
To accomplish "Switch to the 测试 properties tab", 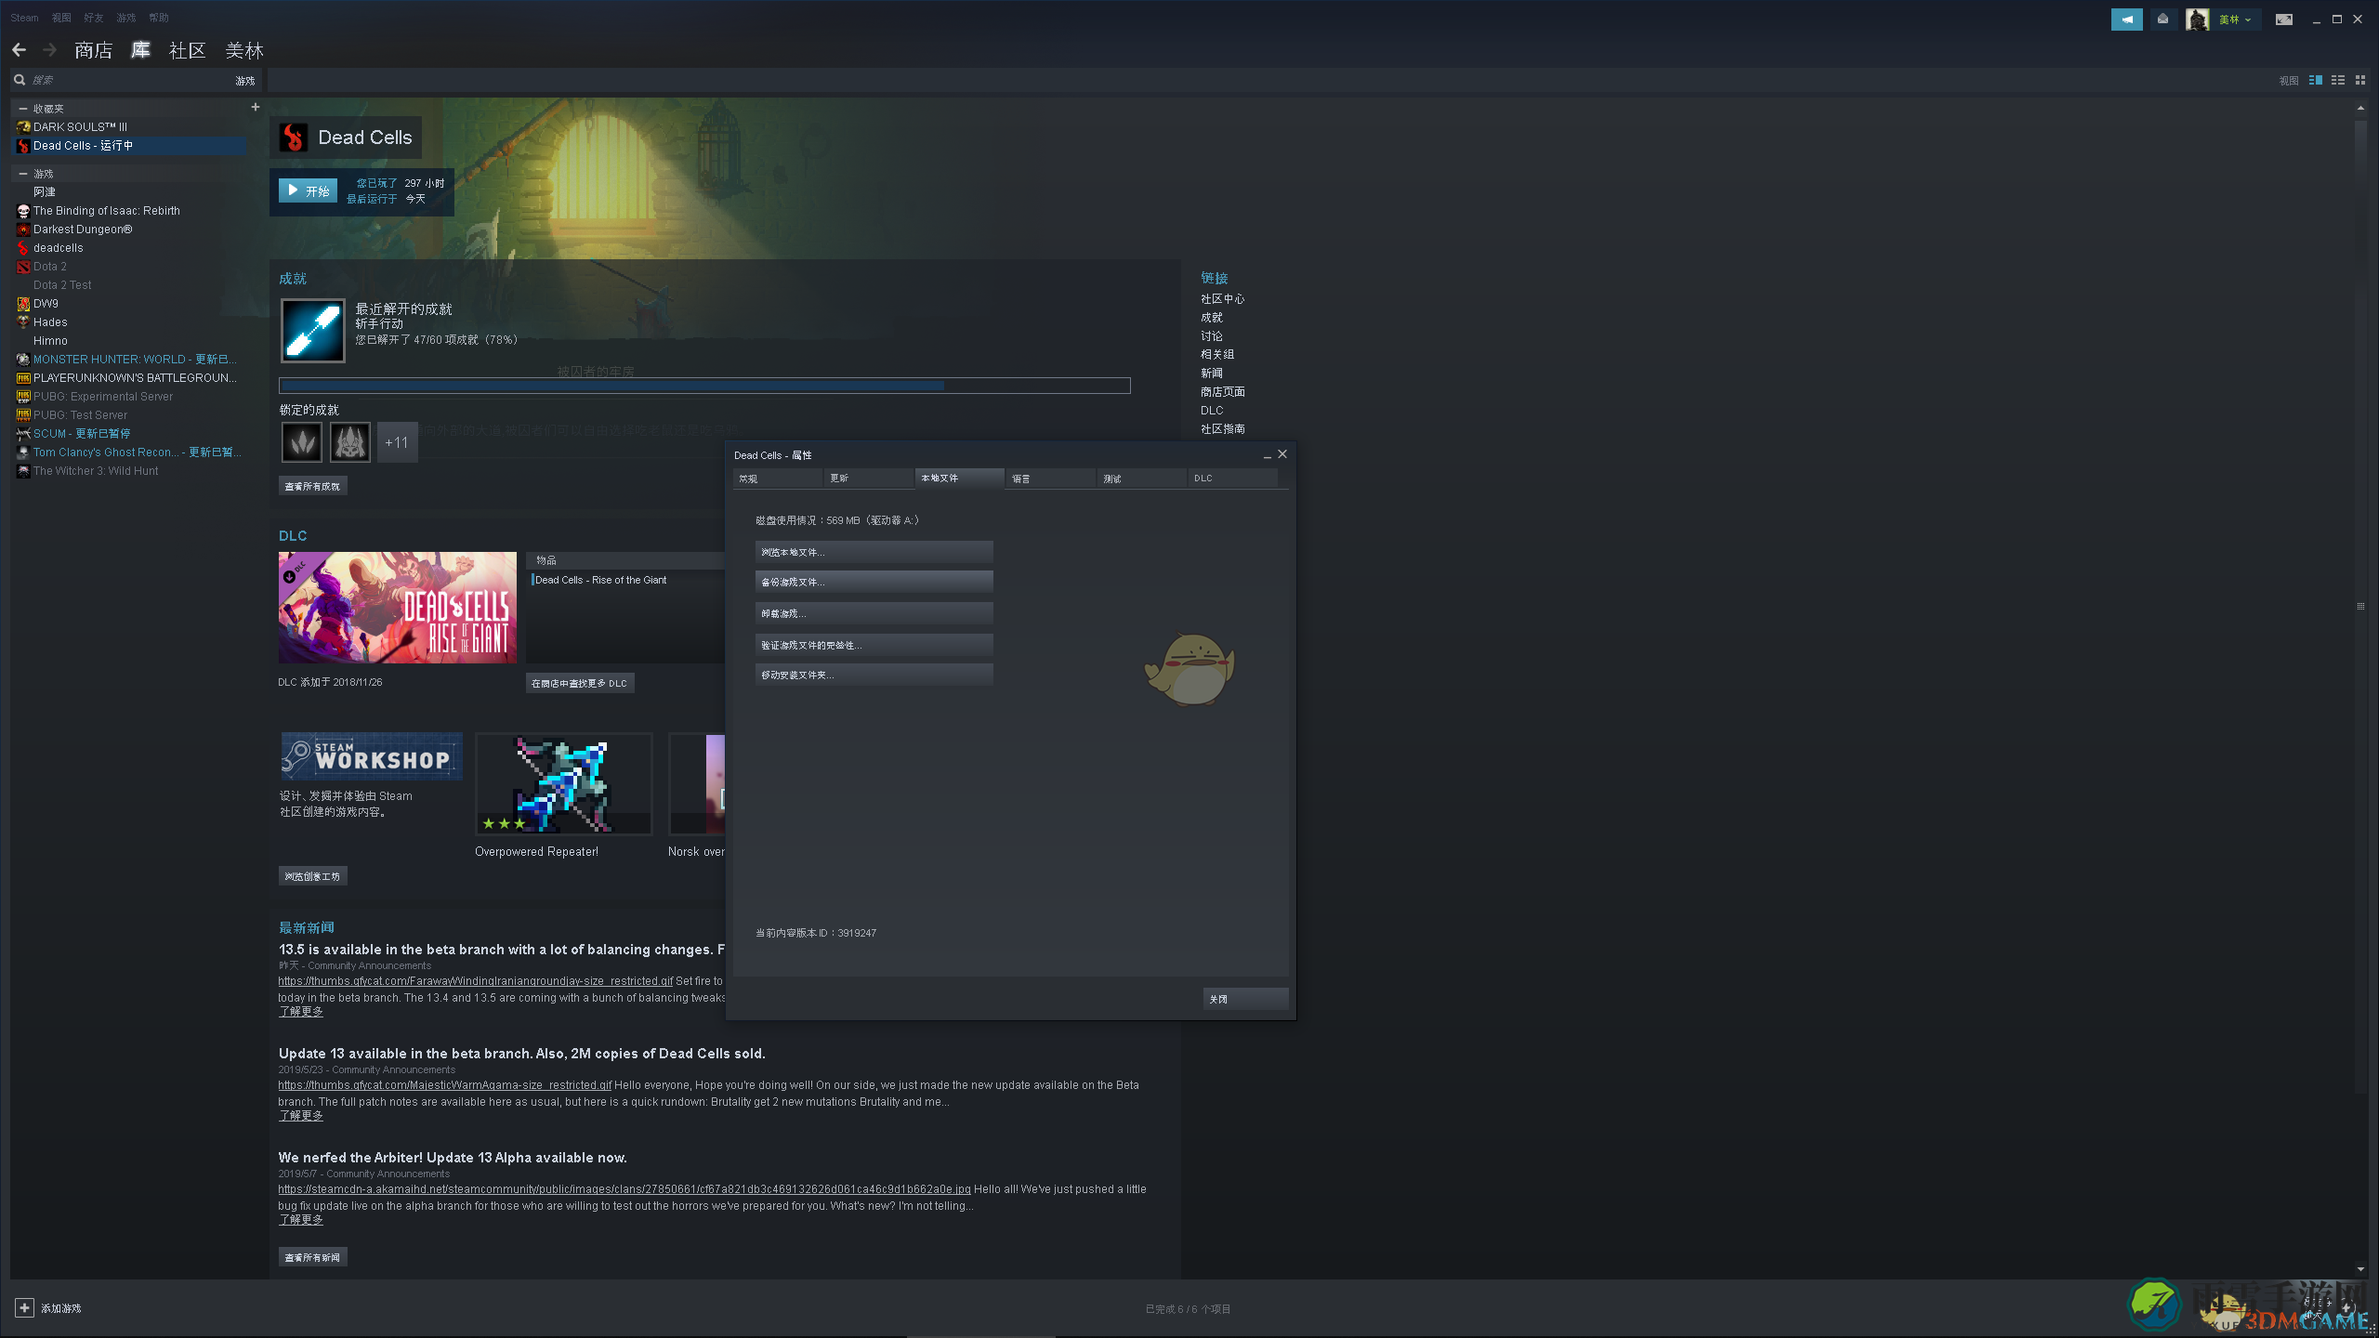I will point(1141,479).
